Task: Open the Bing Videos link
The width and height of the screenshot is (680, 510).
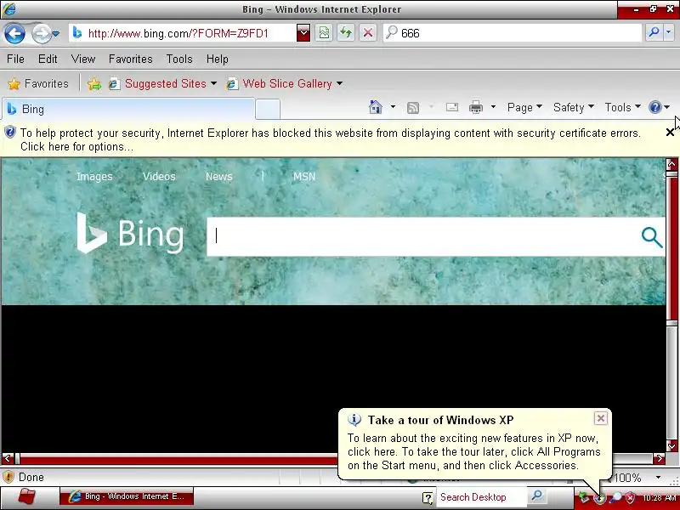Action: 159,177
